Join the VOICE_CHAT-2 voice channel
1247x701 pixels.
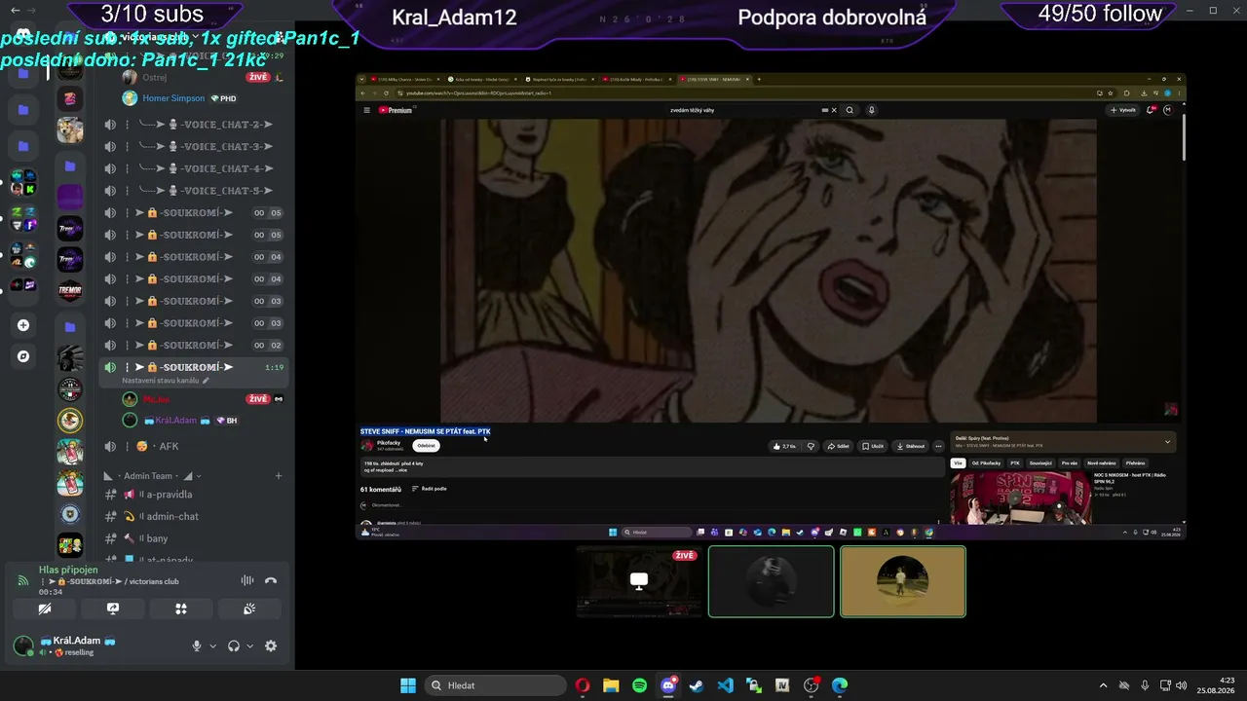tap(195, 125)
